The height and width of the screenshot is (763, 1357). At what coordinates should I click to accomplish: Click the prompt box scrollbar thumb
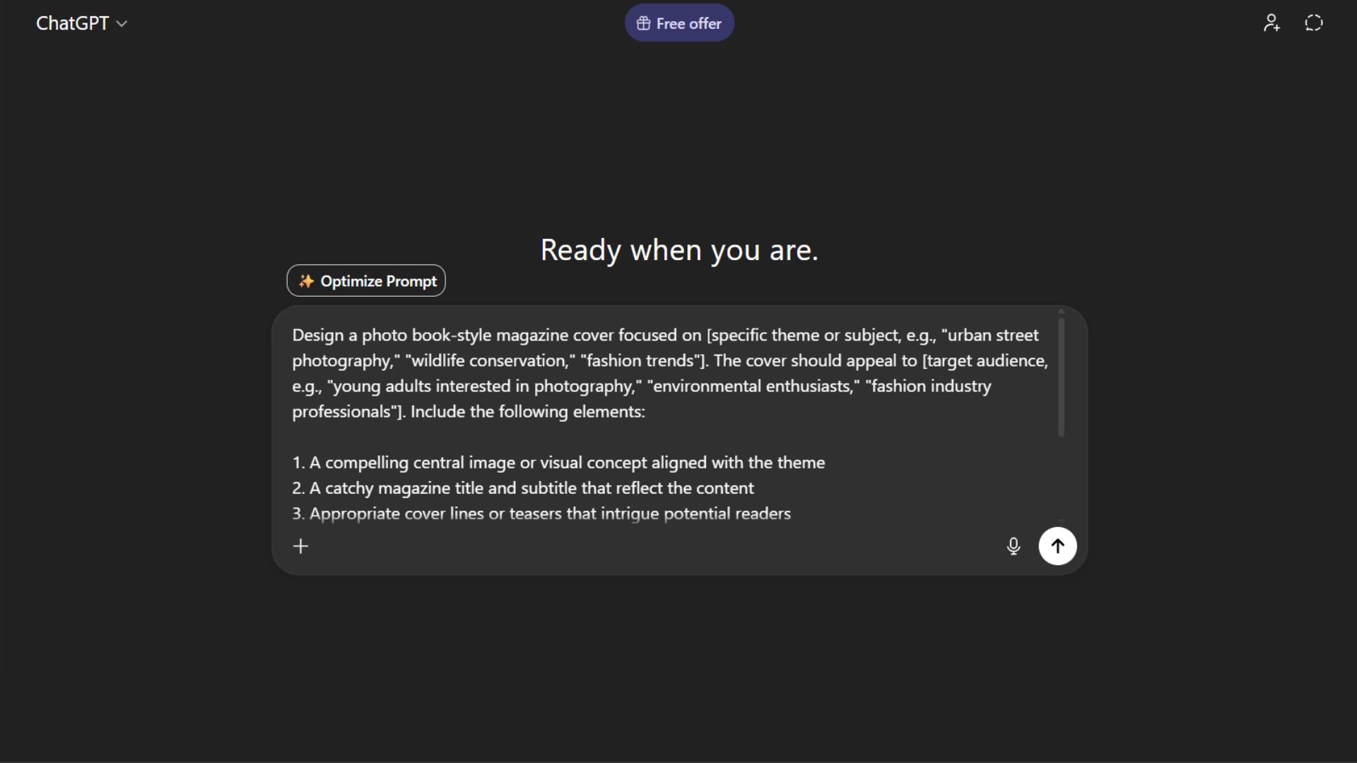[x=1061, y=378]
